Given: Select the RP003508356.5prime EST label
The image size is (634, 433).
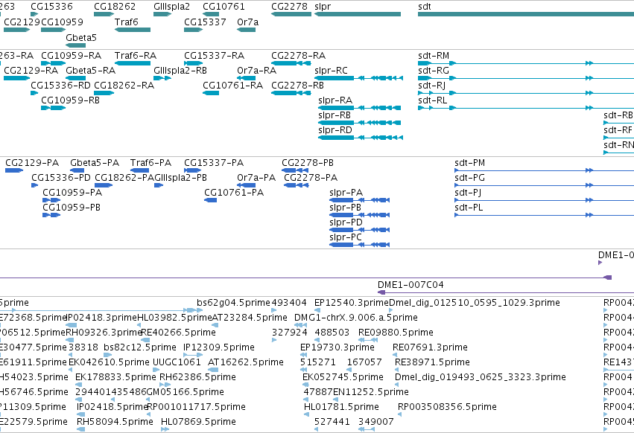Looking at the screenshot, I should 447,407.
